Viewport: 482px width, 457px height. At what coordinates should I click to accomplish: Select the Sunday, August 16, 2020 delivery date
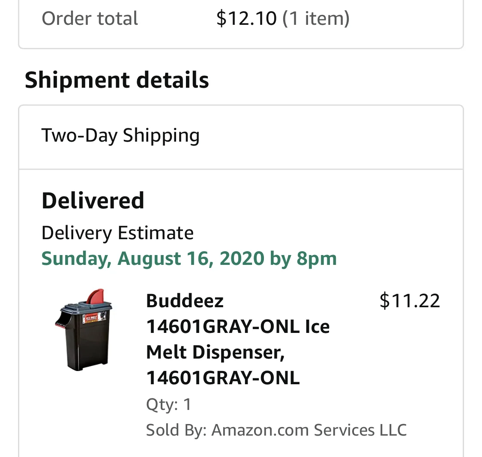153,258
